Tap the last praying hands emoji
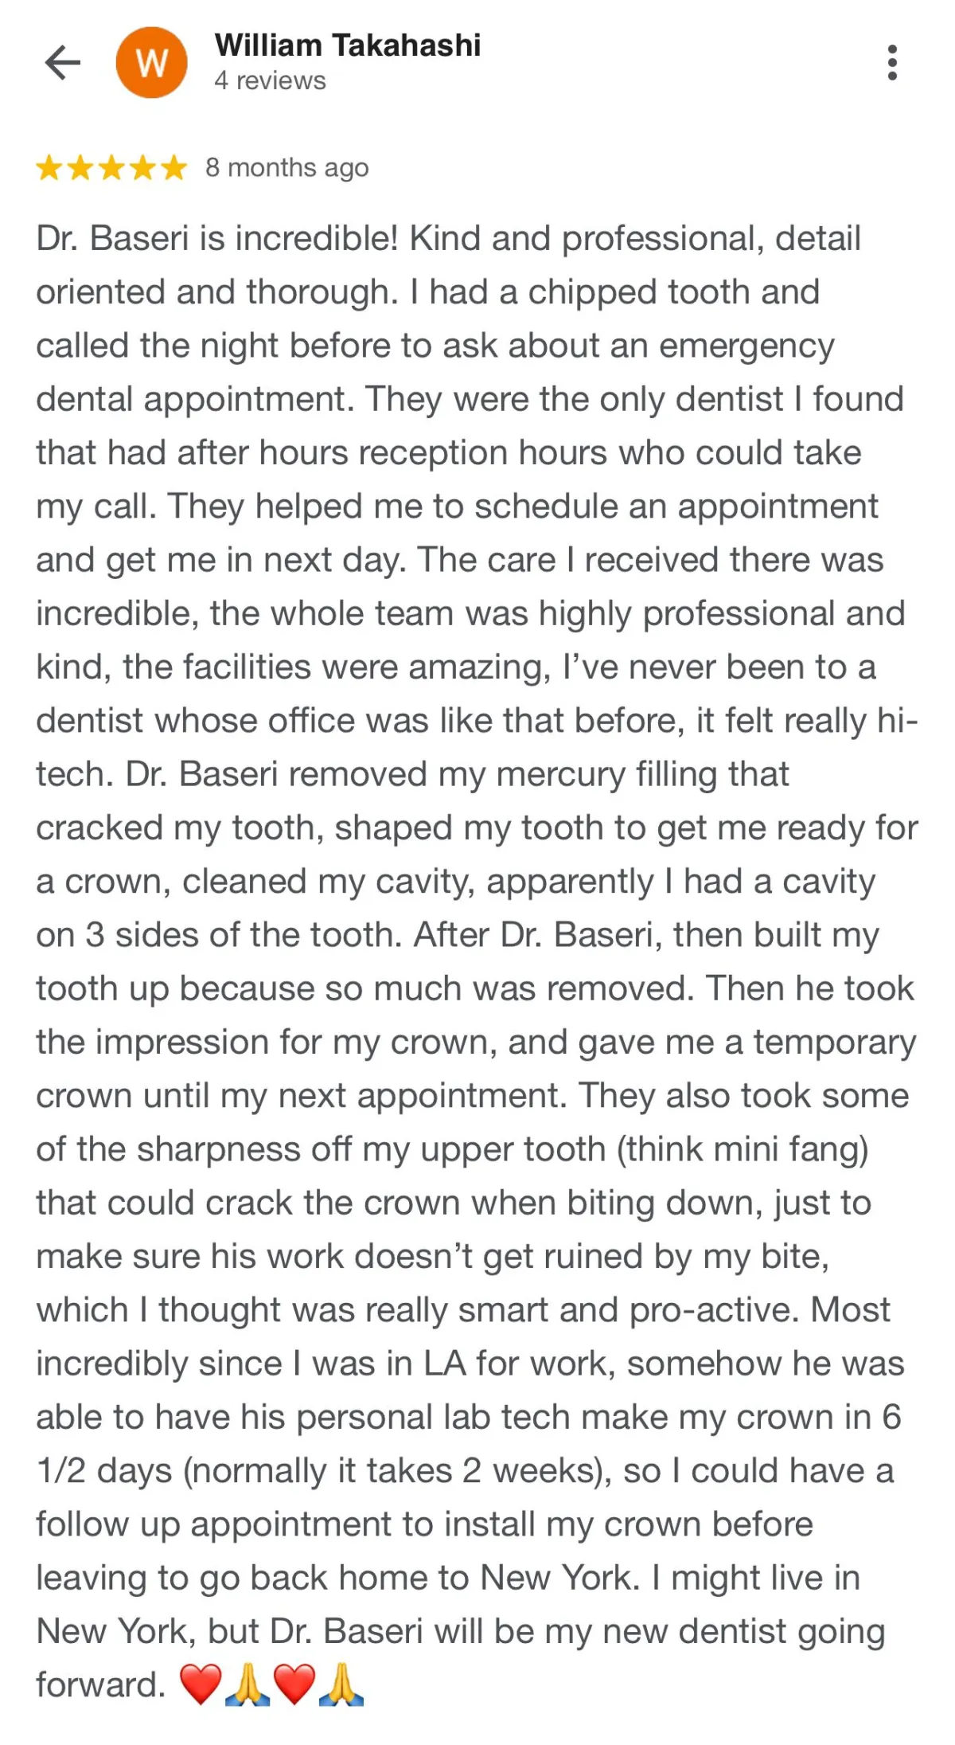 tap(341, 1684)
